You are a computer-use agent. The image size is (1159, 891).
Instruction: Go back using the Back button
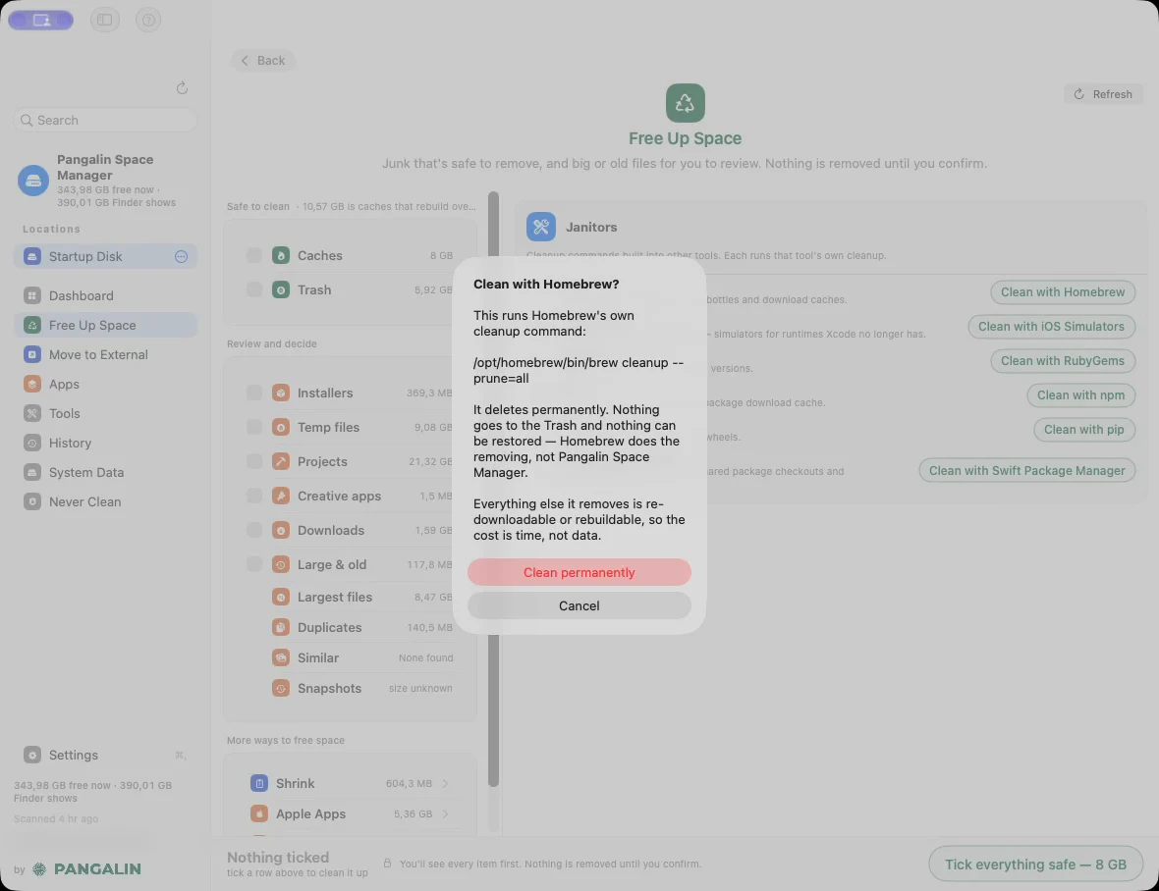pos(263,61)
